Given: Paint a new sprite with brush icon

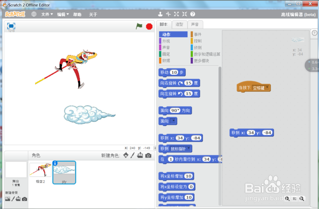Looking at the screenshot, I should click(x=133, y=155).
